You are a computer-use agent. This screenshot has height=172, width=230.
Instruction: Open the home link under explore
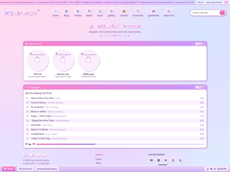98,159
